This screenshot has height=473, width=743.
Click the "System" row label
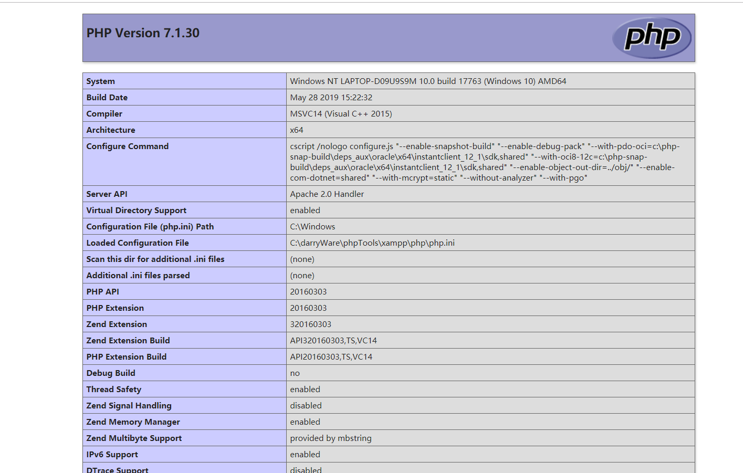[100, 81]
